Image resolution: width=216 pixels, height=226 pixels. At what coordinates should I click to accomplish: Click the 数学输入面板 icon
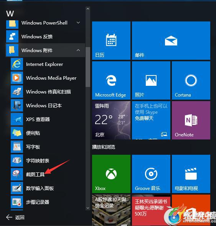17,188
